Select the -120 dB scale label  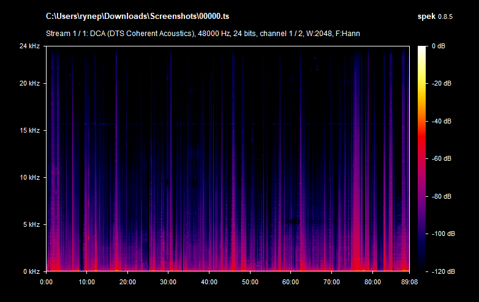pos(441,271)
